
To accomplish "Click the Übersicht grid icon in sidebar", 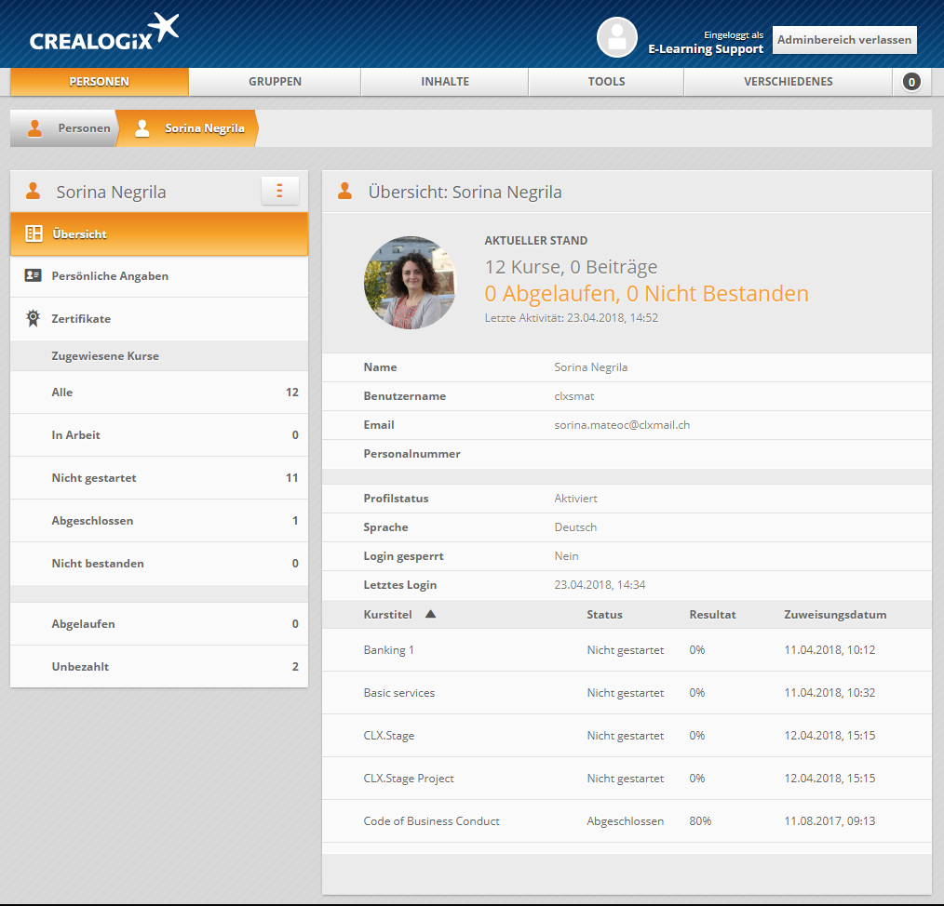I will point(34,233).
